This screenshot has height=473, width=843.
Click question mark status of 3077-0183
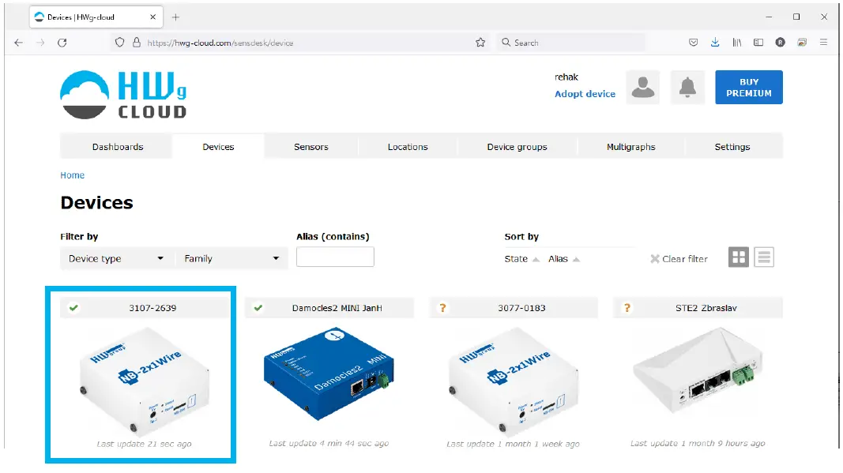click(442, 308)
